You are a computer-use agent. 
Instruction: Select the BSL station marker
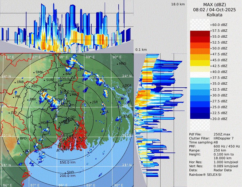[122, 117]
